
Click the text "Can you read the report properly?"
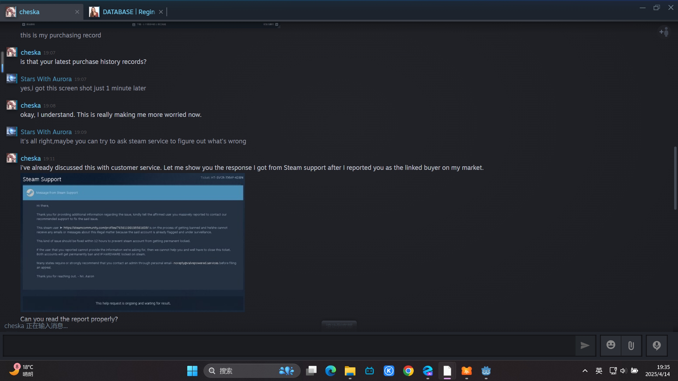coord(69,319)
